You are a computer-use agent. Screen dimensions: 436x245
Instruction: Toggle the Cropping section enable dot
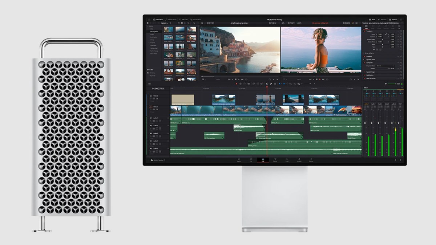tap(364, 57)
